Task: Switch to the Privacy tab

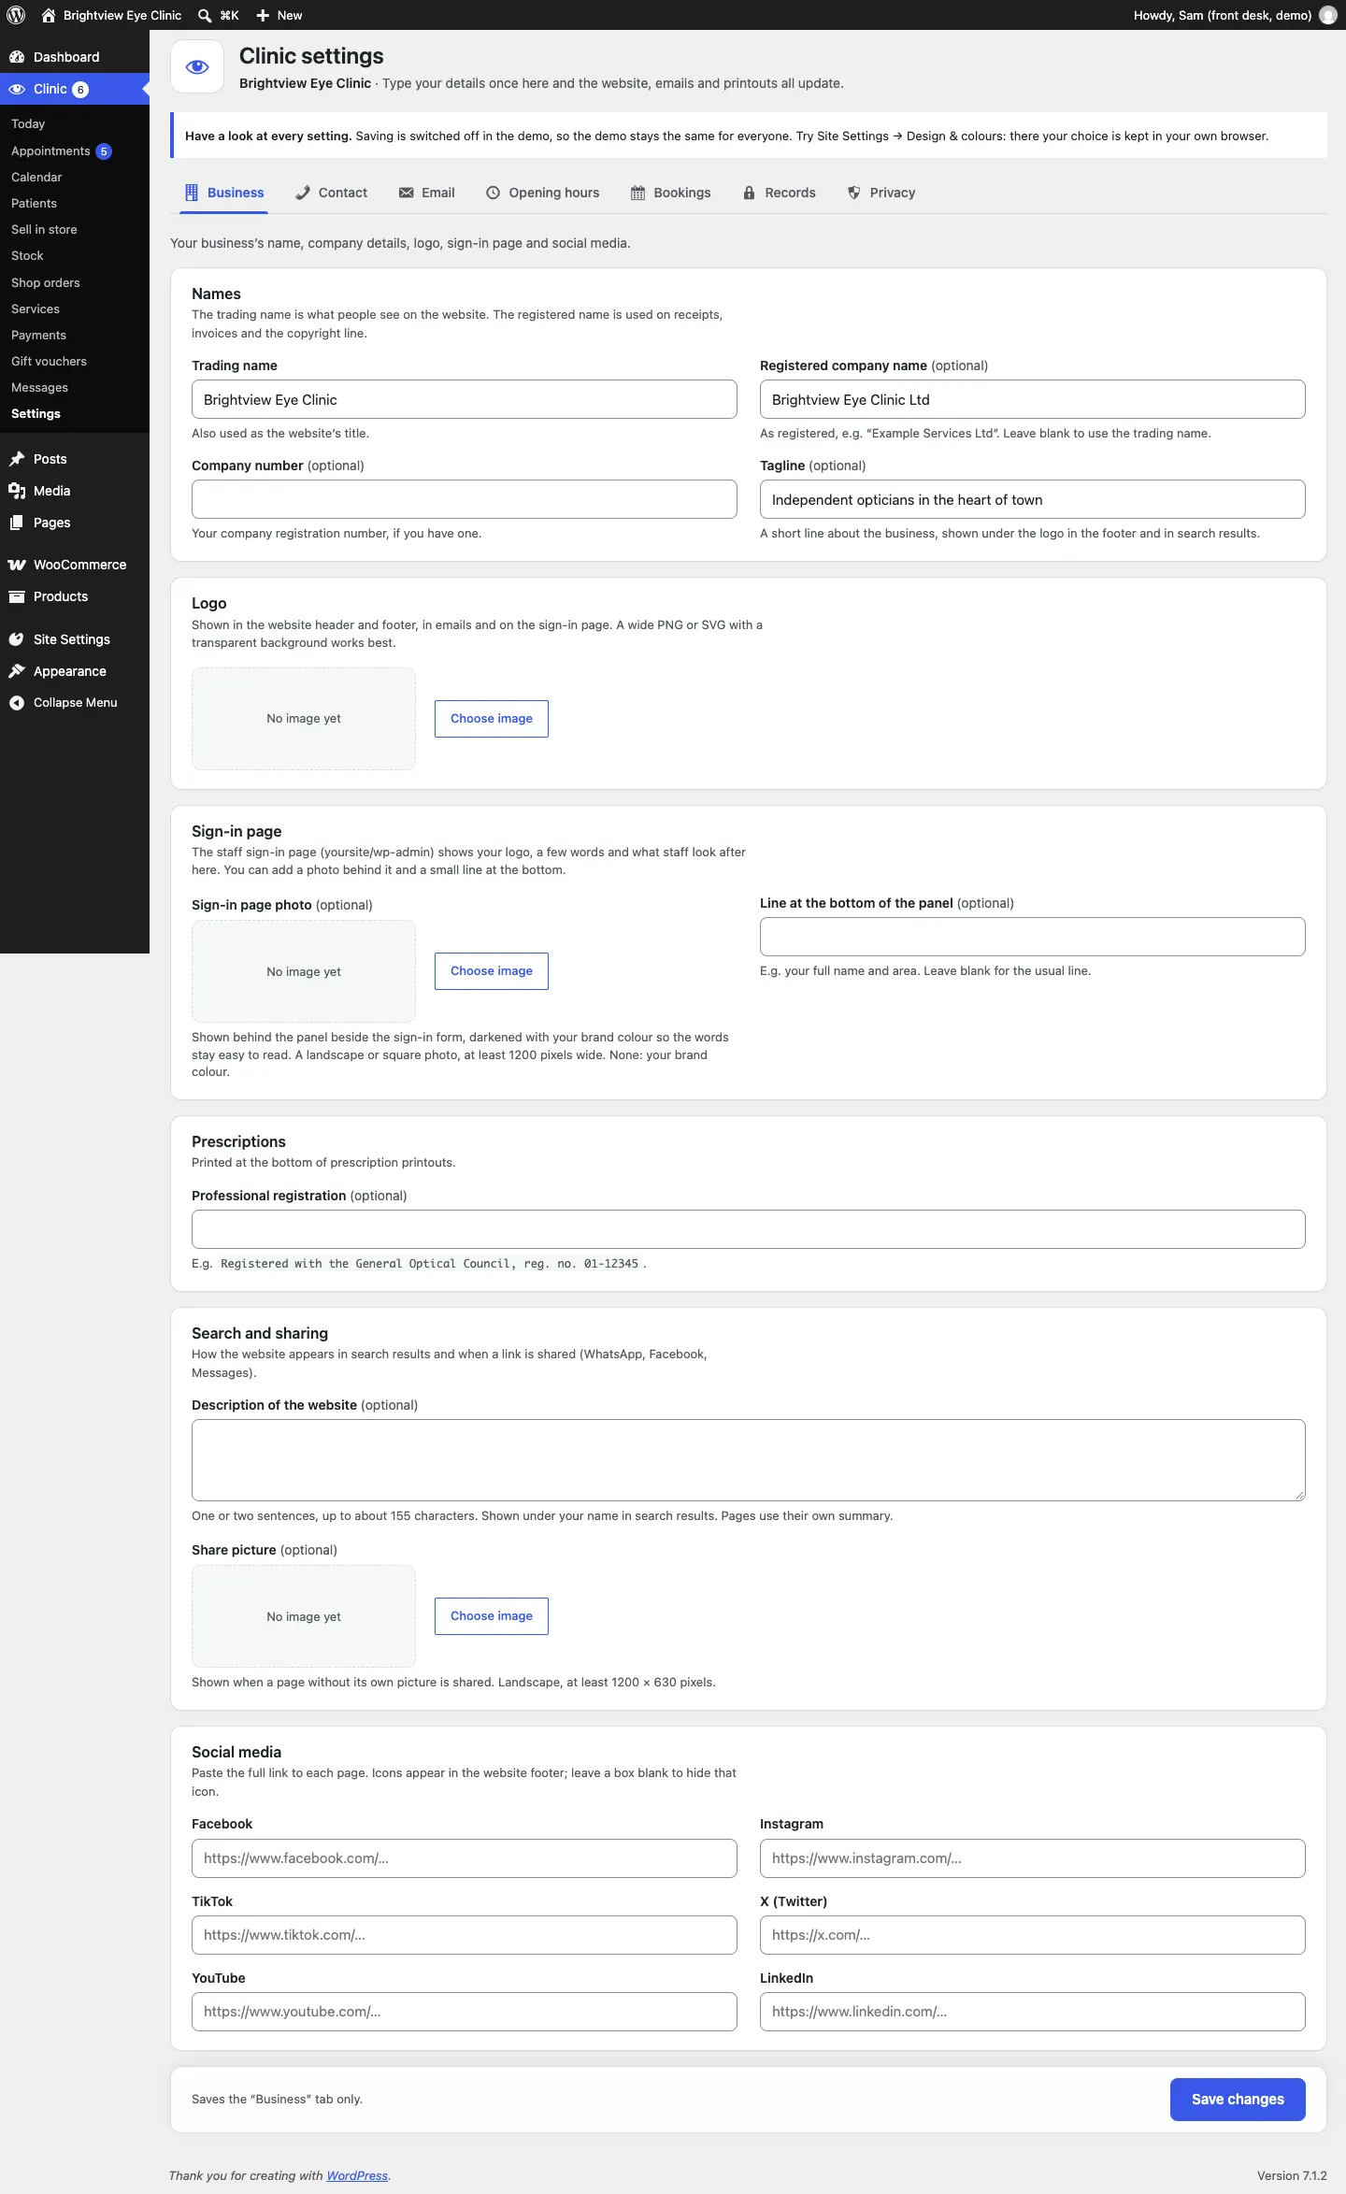Action: pyautogui.click(x=881, y=193)
